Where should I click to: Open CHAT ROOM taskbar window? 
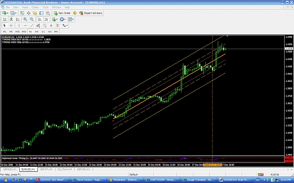point(161,180)
